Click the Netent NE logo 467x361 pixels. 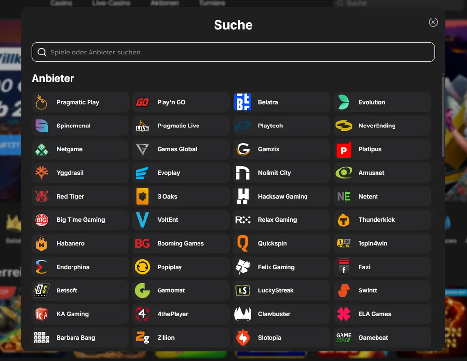(343, 196)
